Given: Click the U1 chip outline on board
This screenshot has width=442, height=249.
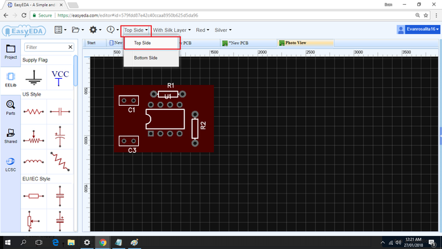Looking at the screenshot, I should 165,119.
